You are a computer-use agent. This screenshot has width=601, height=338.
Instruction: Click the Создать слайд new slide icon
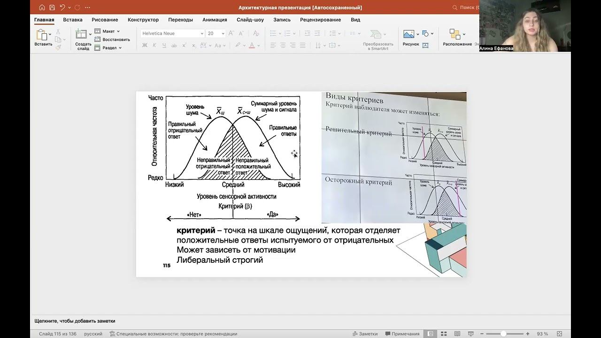(x=81, y=35)
